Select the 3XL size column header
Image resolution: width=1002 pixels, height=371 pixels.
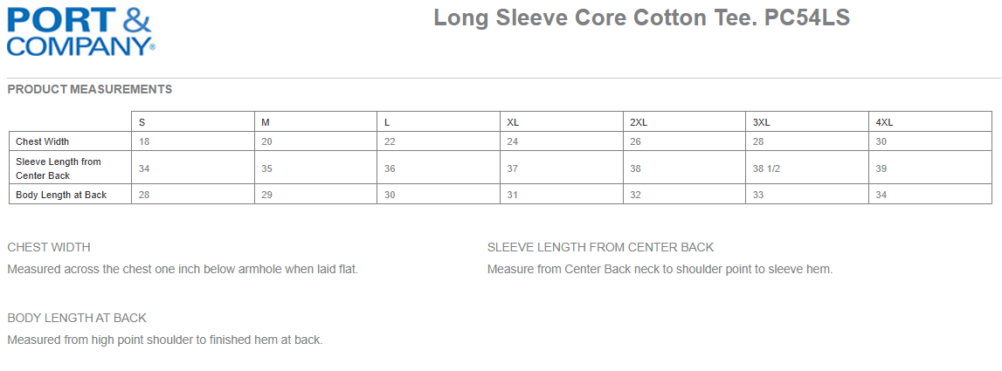762,122
